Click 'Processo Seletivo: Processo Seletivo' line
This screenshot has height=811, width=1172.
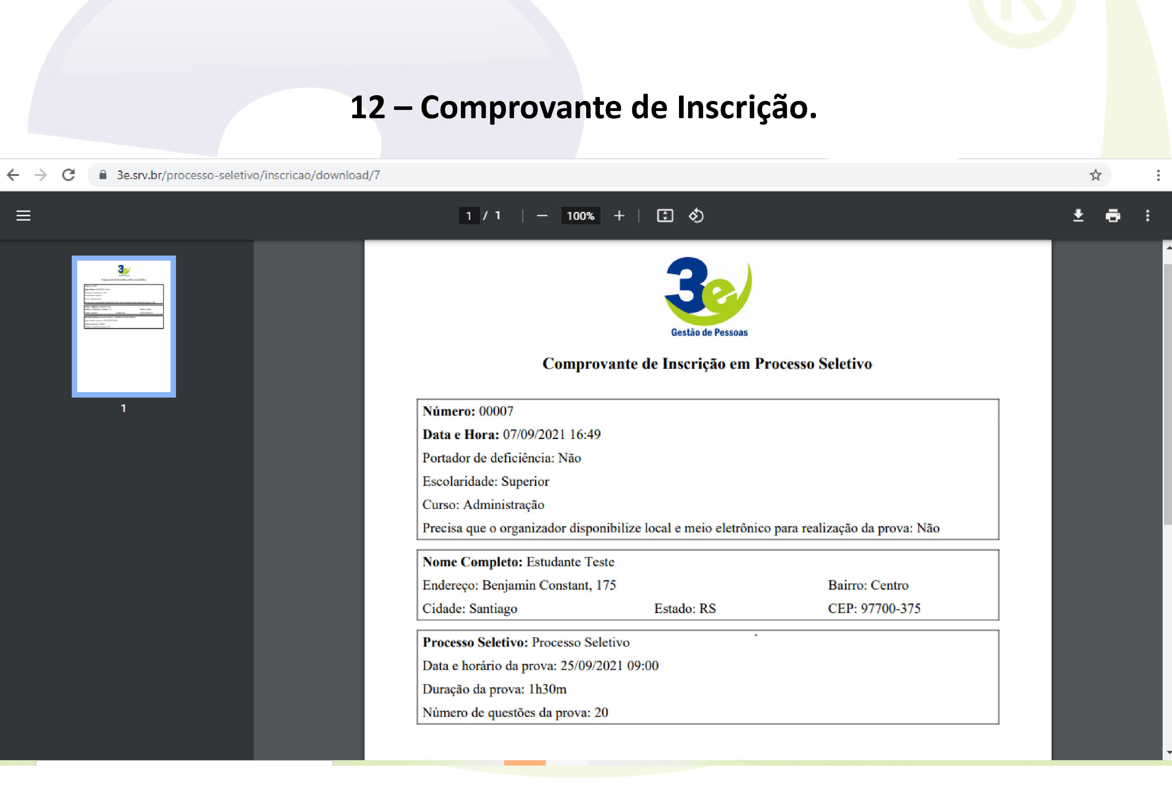point(526,642)
